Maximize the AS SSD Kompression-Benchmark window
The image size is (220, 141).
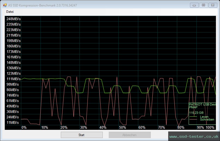(x=203, y=5)
